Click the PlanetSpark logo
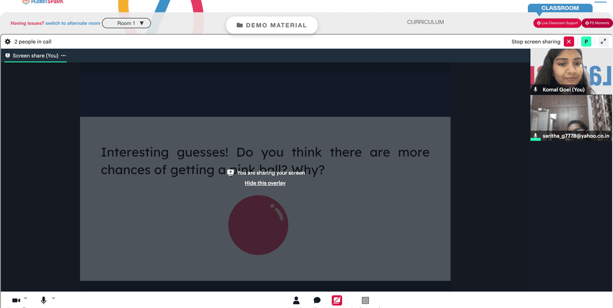 point(42,2)
